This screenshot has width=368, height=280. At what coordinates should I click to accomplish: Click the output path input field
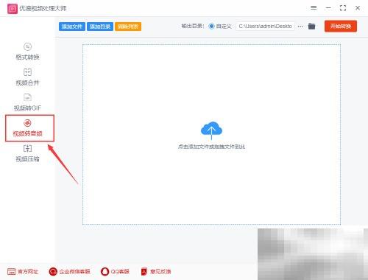coord(266,26)
